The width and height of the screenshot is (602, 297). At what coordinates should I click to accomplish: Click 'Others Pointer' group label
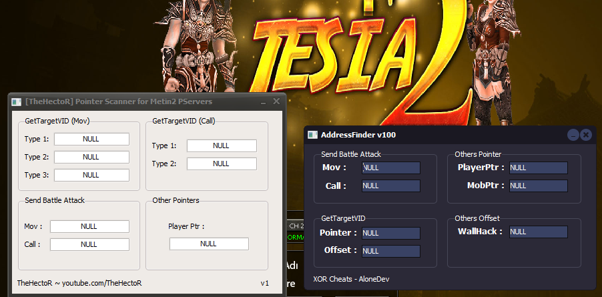tap(478, 154)
